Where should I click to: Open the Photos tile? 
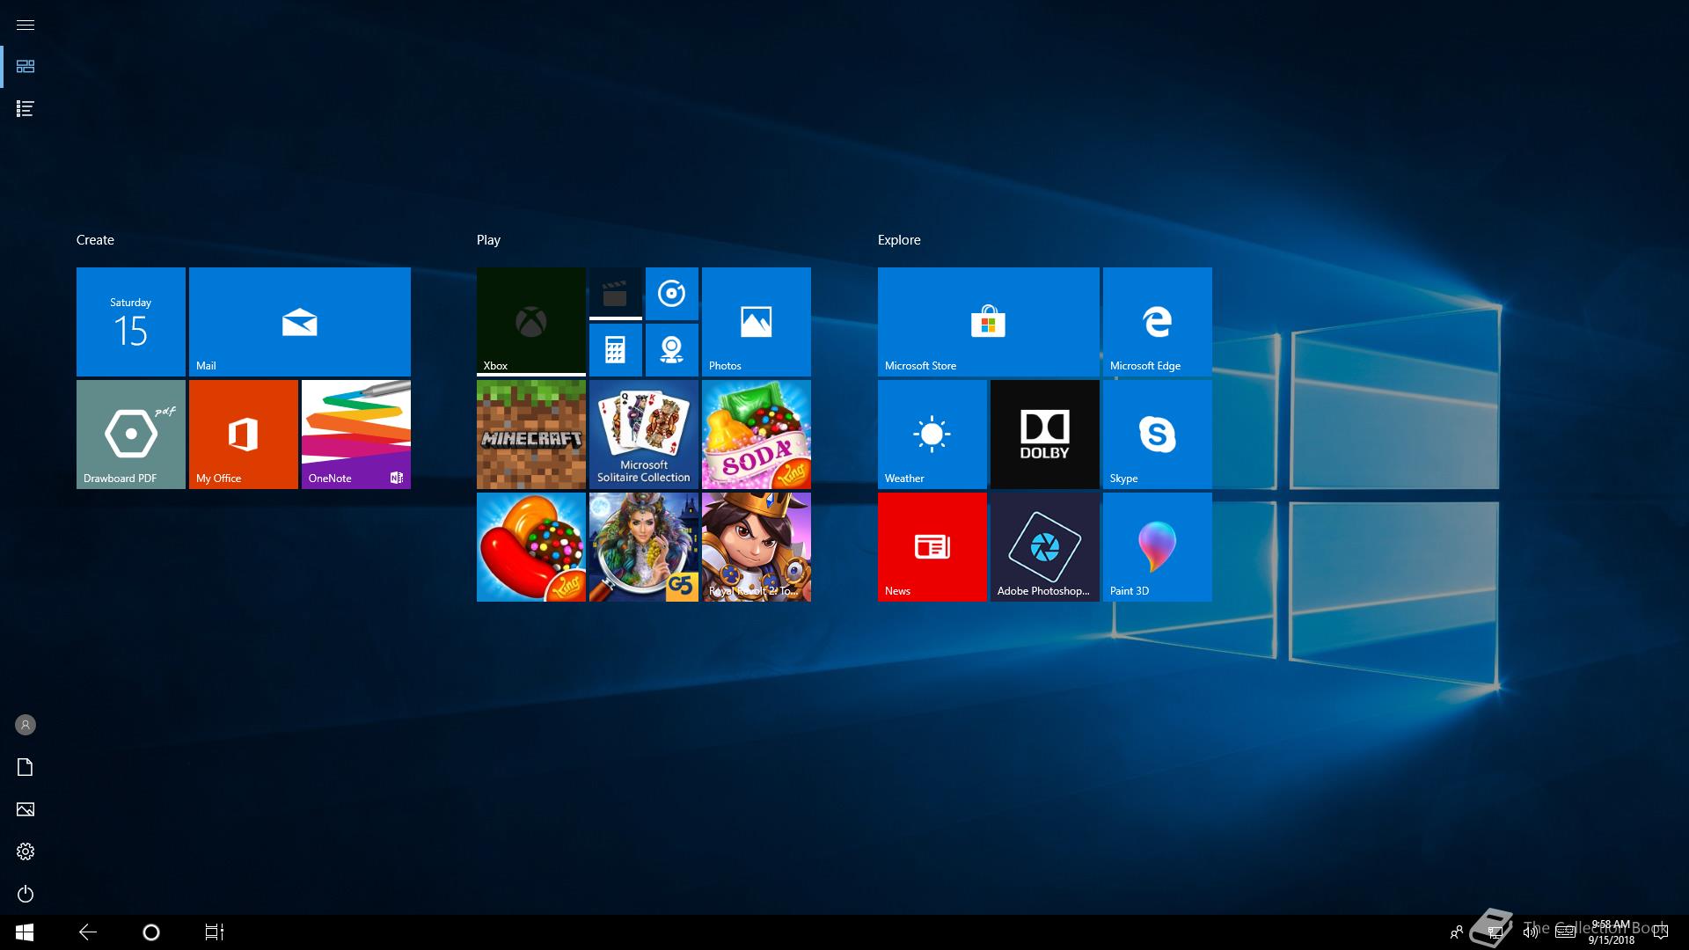coord(757,322)
